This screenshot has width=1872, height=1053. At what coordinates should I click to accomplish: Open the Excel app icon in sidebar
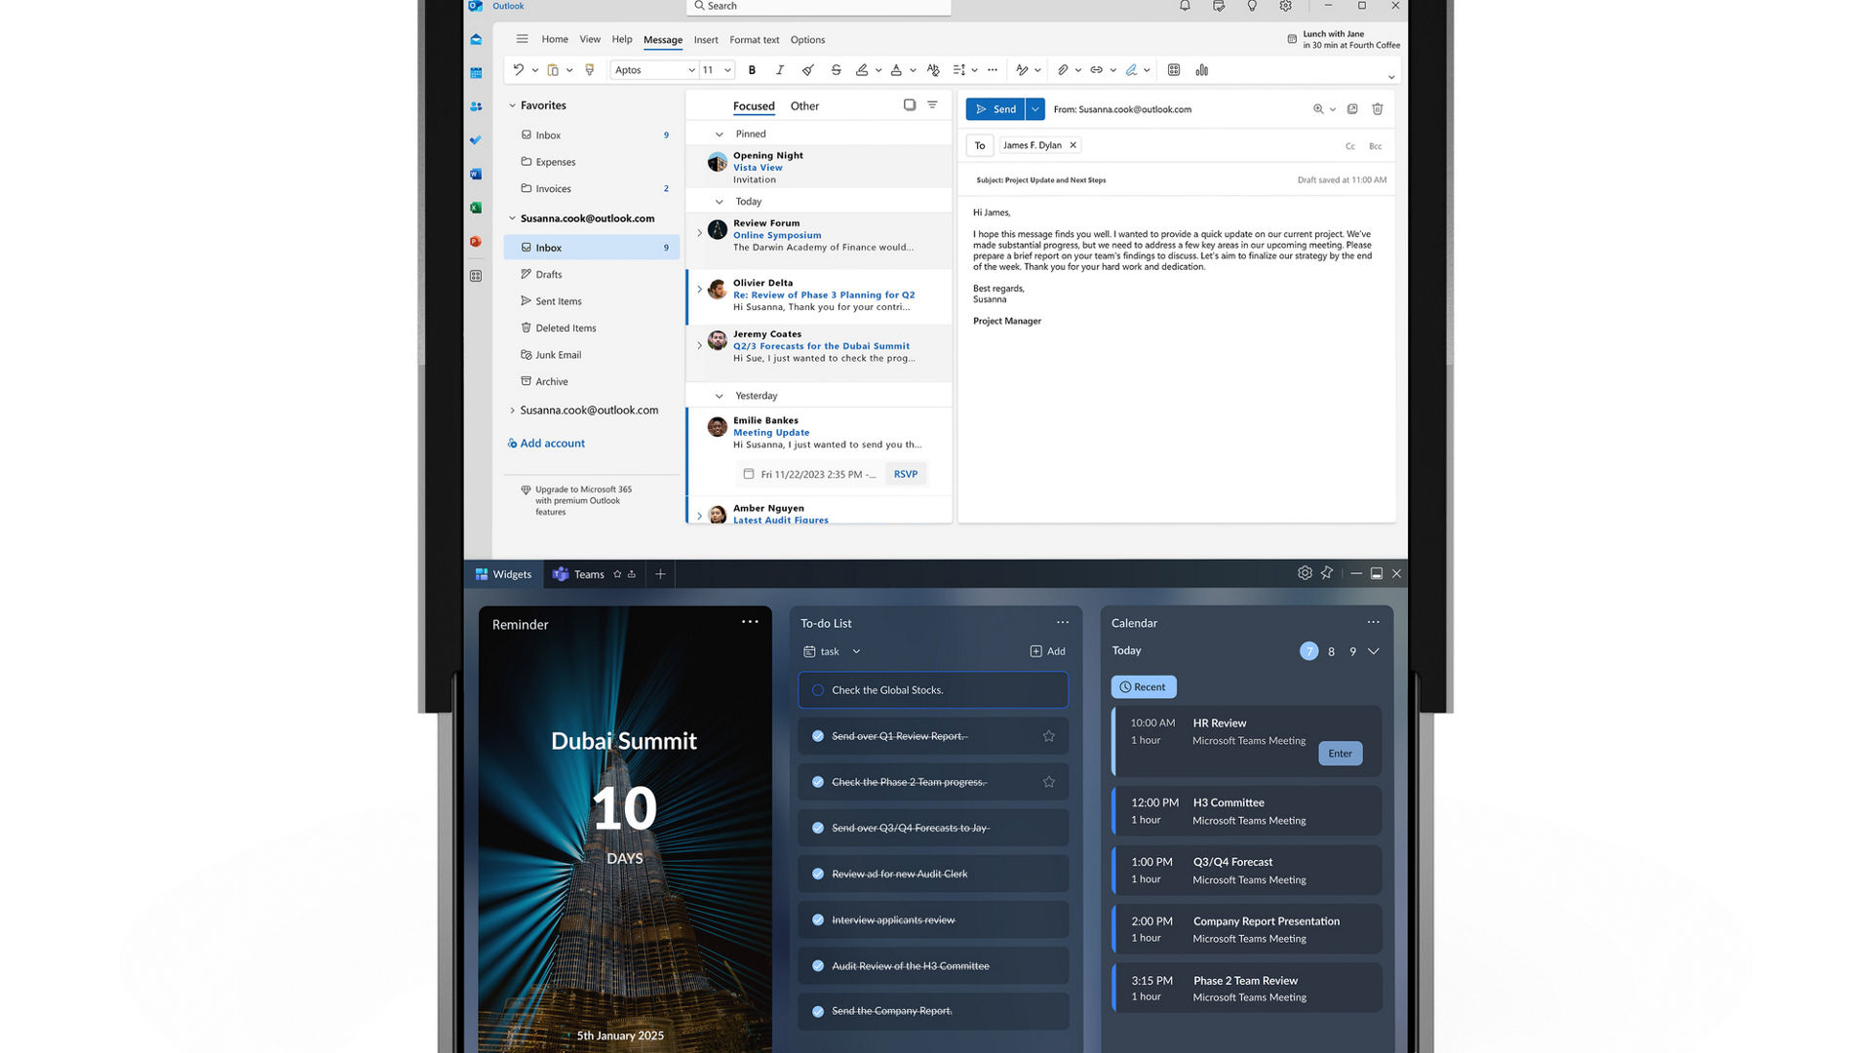click(476, 208)
